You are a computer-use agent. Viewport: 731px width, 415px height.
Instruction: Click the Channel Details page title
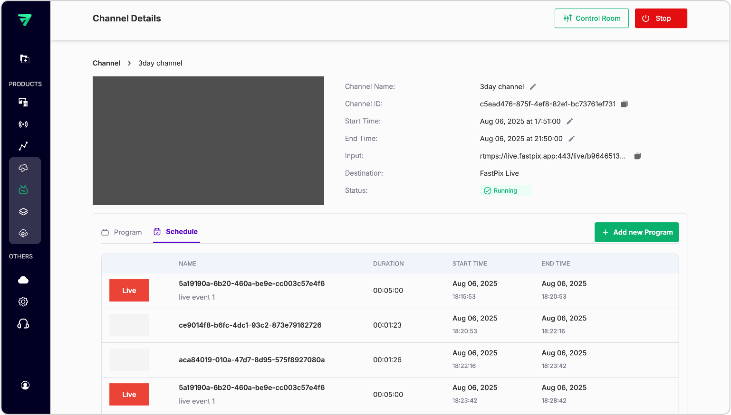[127, 19]
